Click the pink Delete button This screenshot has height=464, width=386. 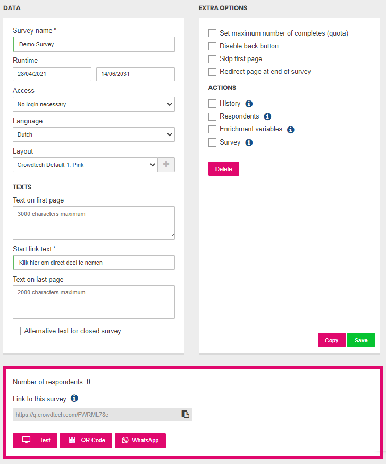[x=224, y=168]
